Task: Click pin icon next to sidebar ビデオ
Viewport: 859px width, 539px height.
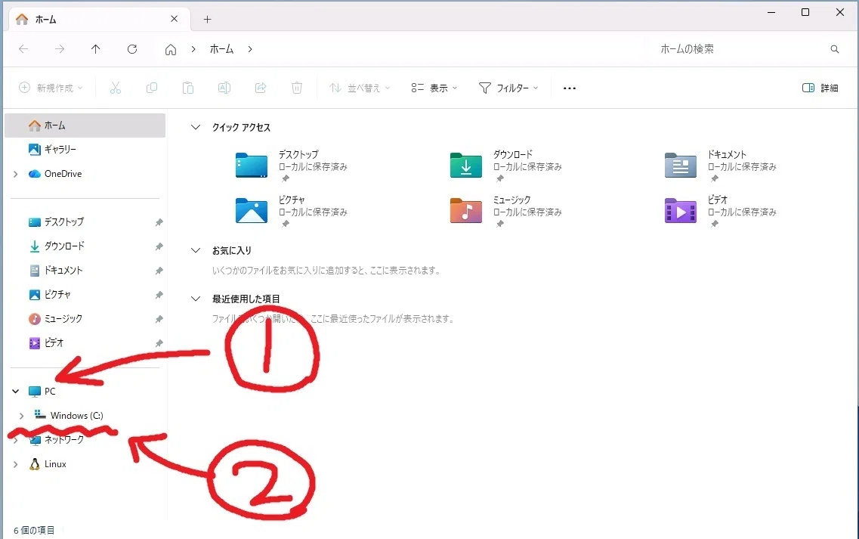Action: pos(159,342)
